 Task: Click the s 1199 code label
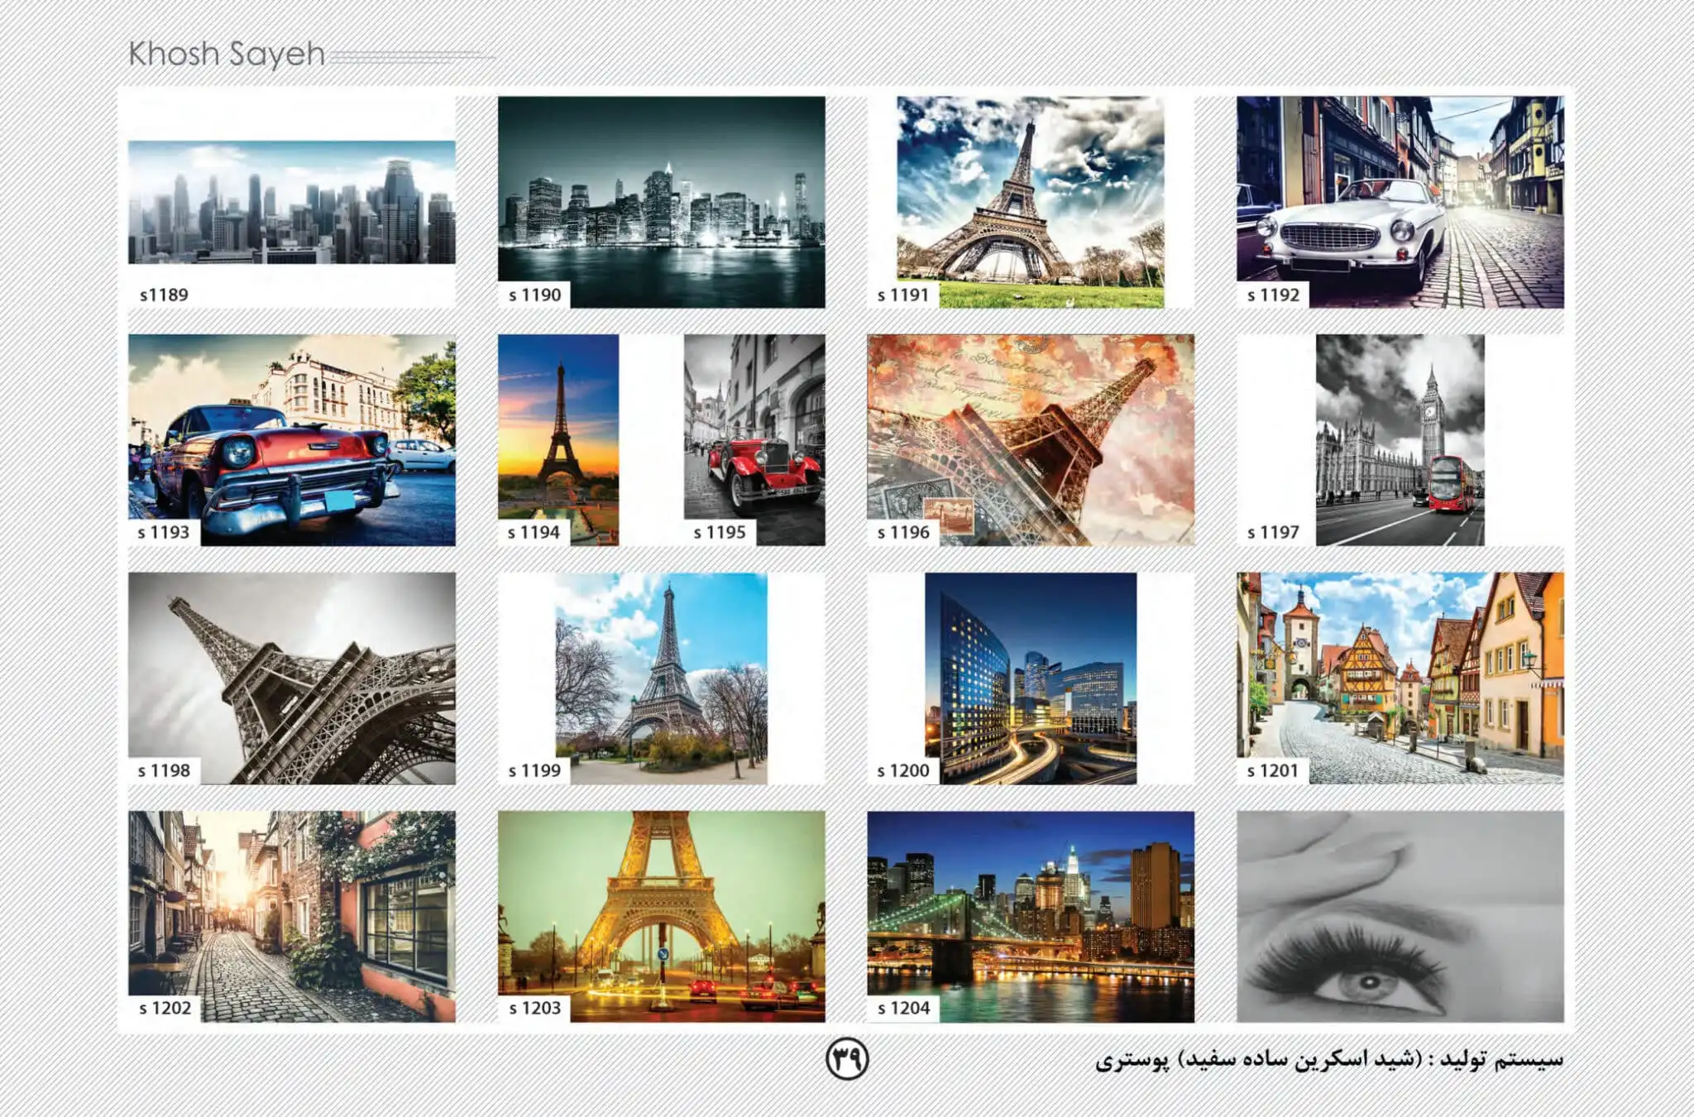(534, 770)
